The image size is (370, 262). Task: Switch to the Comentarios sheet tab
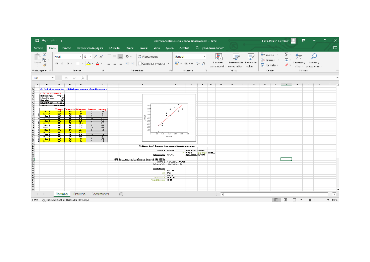point(100,194)
